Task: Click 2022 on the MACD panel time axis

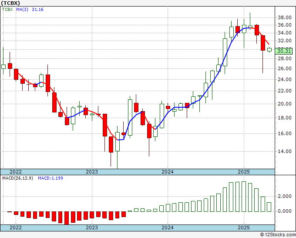Action: (x=16, y=228)
